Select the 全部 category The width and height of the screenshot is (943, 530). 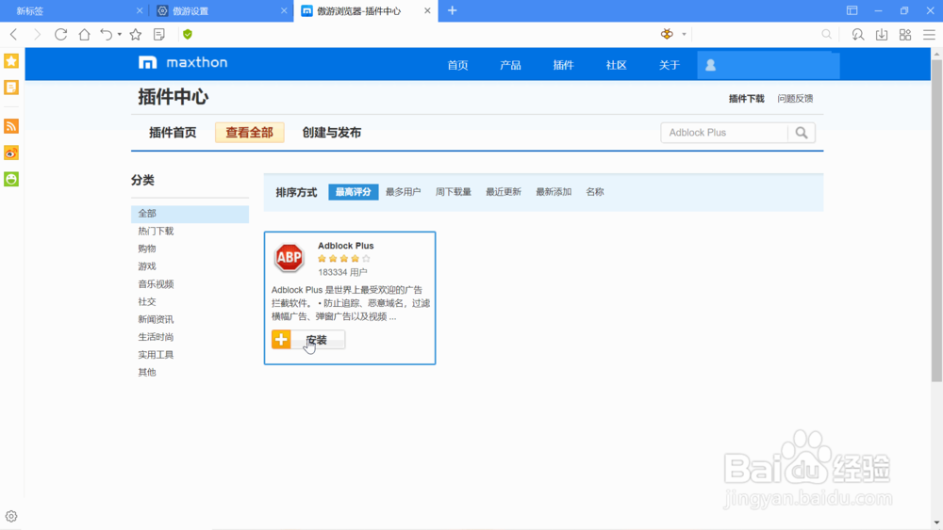pyautogui.click(x=190, y=214)
